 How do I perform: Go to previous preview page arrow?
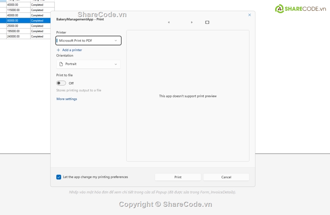[168, 23]
